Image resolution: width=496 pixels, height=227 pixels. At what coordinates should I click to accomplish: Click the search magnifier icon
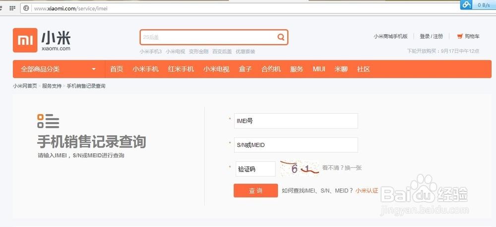[x=281, y=37]
